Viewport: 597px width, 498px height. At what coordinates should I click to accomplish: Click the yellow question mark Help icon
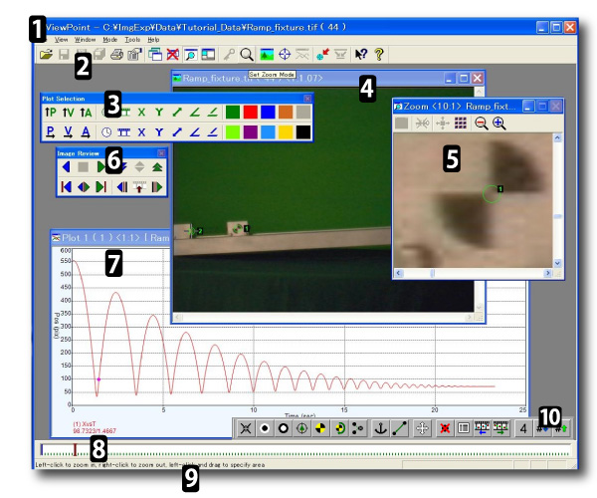378,55
